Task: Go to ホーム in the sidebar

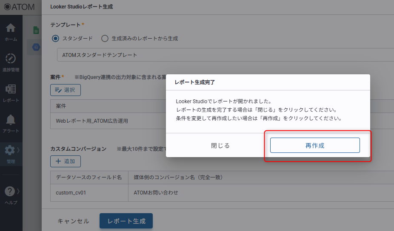Action: coord(11,32)
